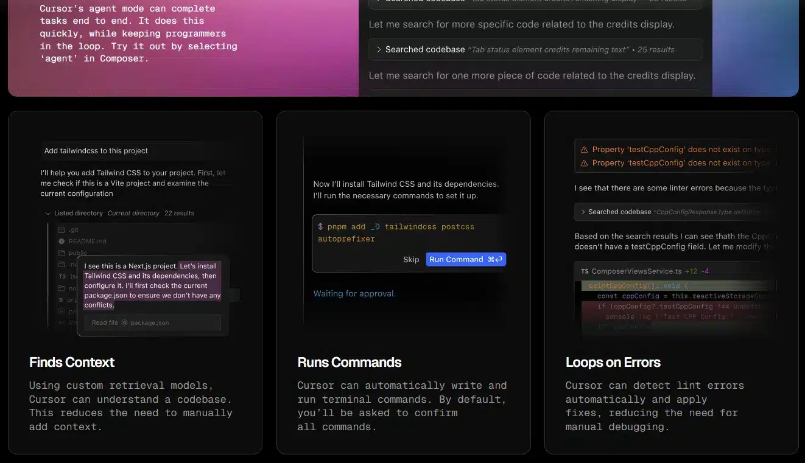Collapse the Listed directory section

pos(48,214)
